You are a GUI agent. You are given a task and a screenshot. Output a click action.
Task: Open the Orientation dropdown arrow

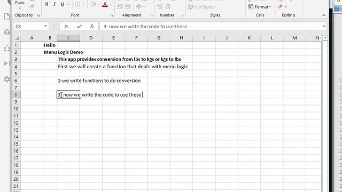(x=144, y=7)
